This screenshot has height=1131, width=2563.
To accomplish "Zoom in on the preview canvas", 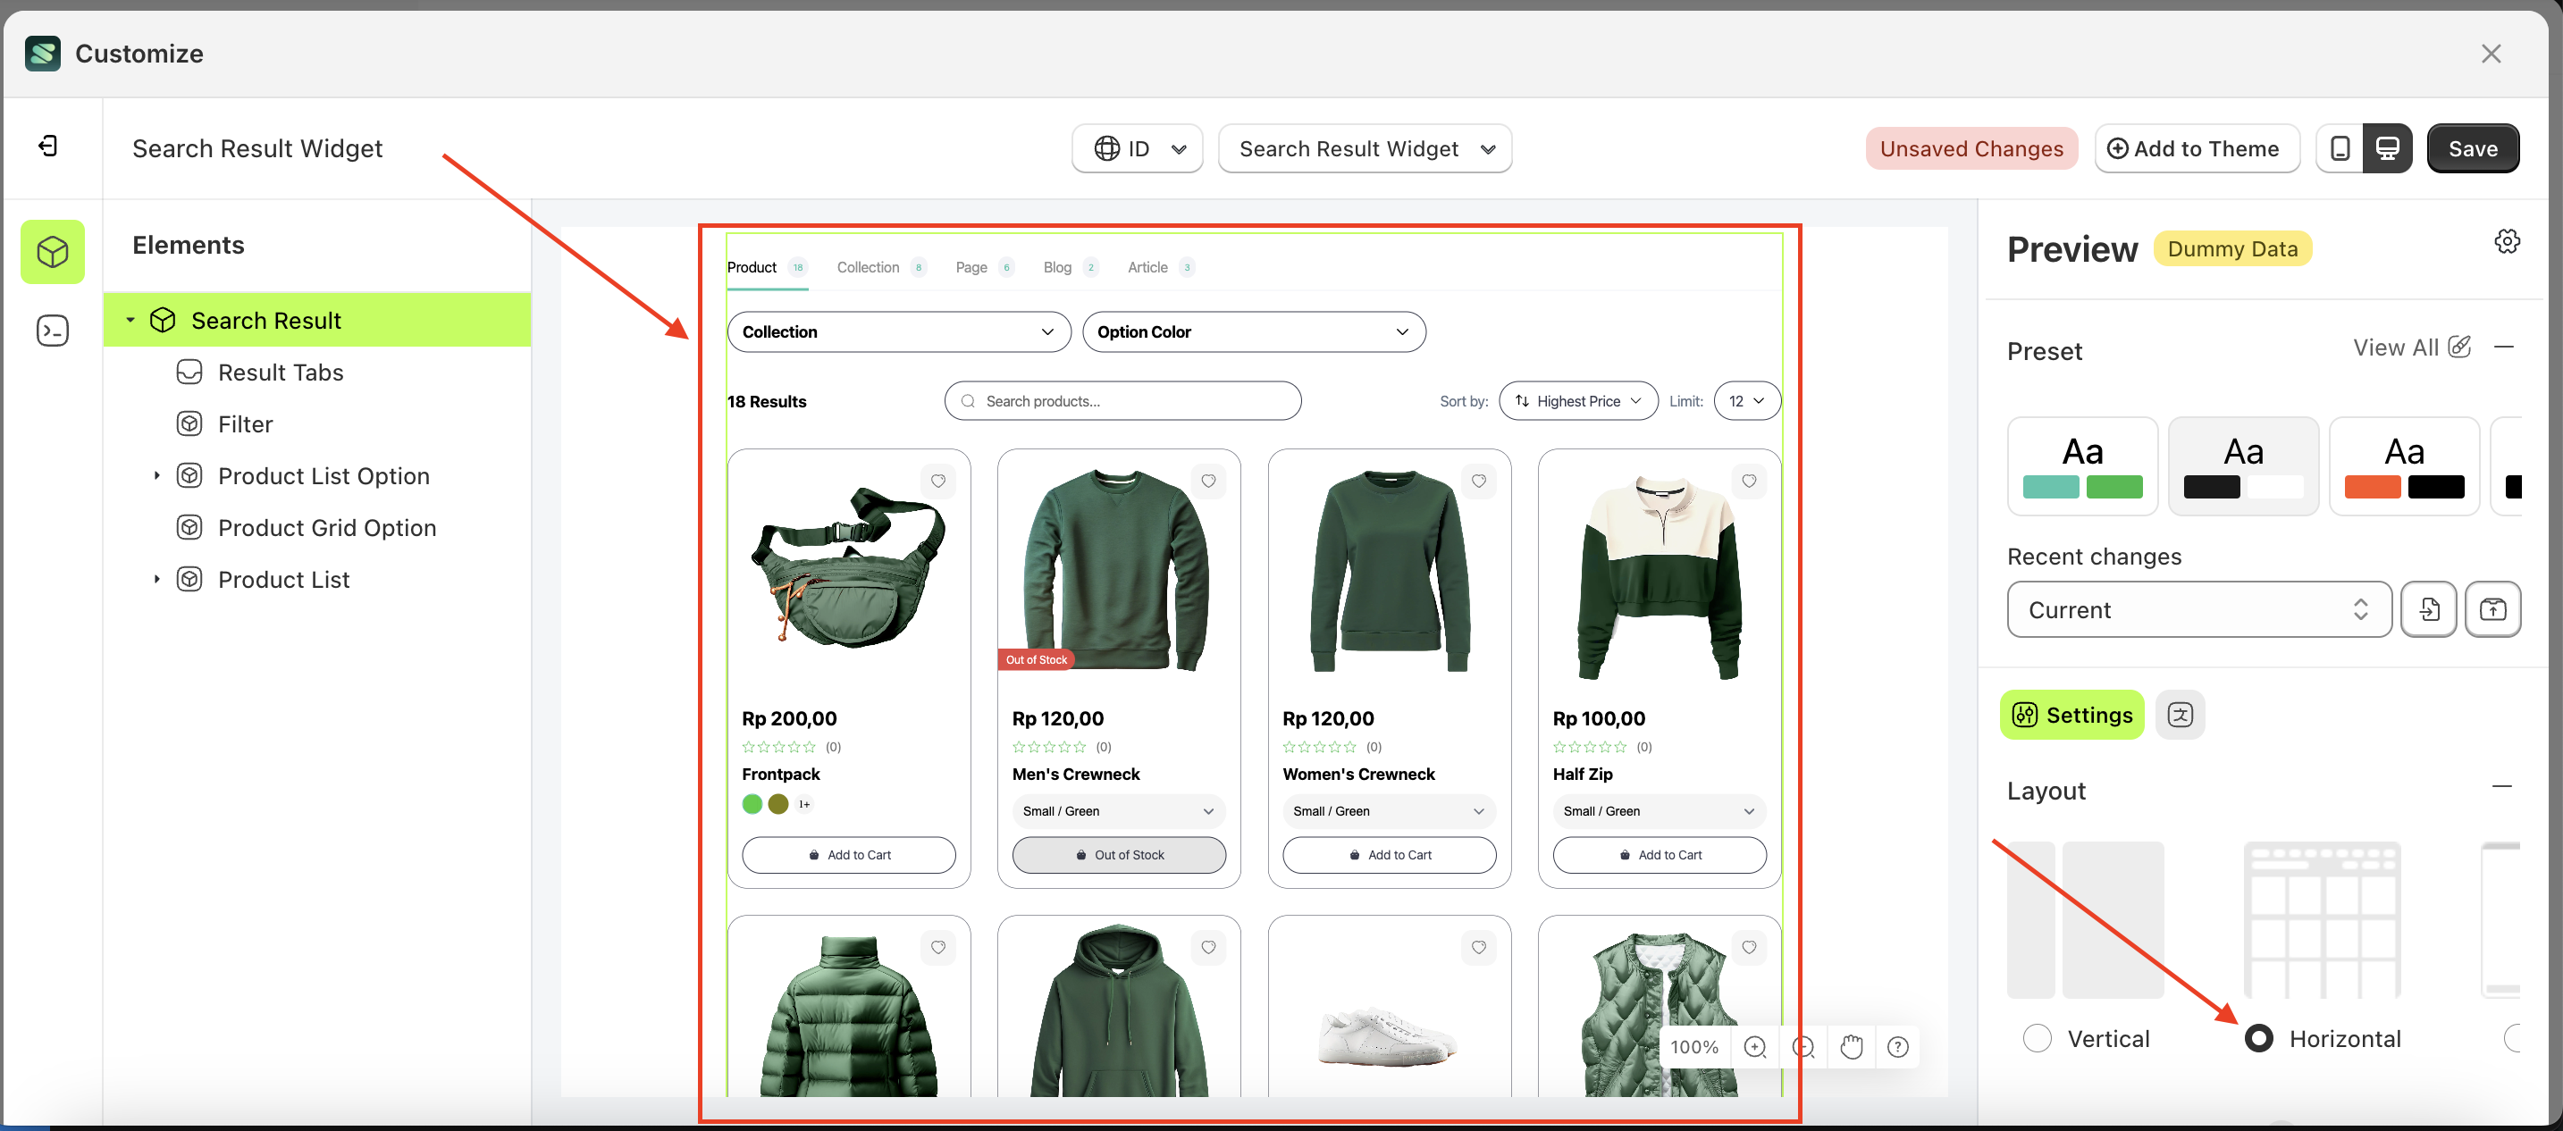I will click(1755, 1046).
